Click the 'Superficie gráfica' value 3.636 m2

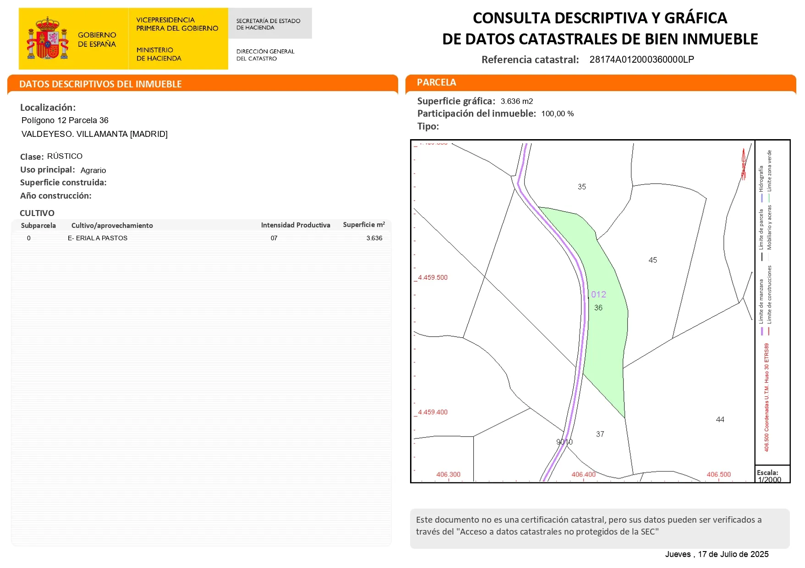coord(517,101)
